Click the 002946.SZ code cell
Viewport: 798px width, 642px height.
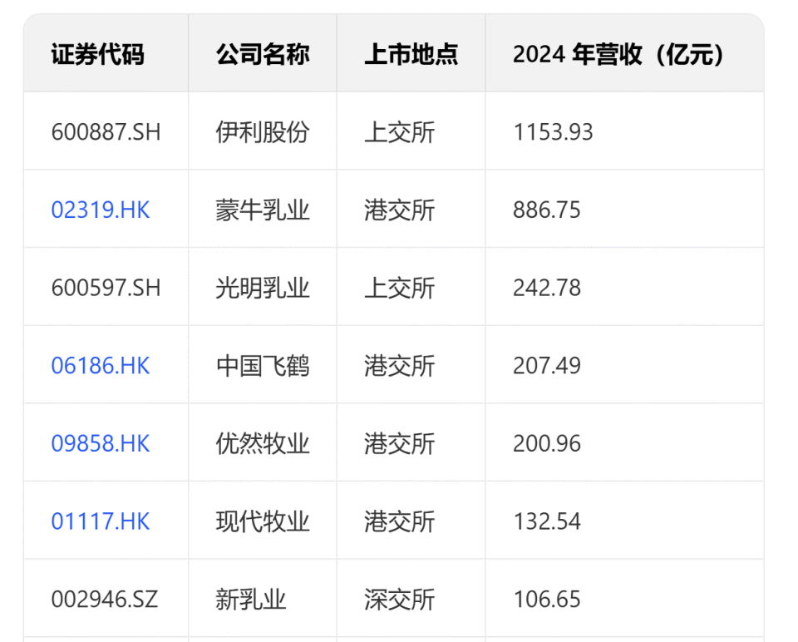coord(105,600)
